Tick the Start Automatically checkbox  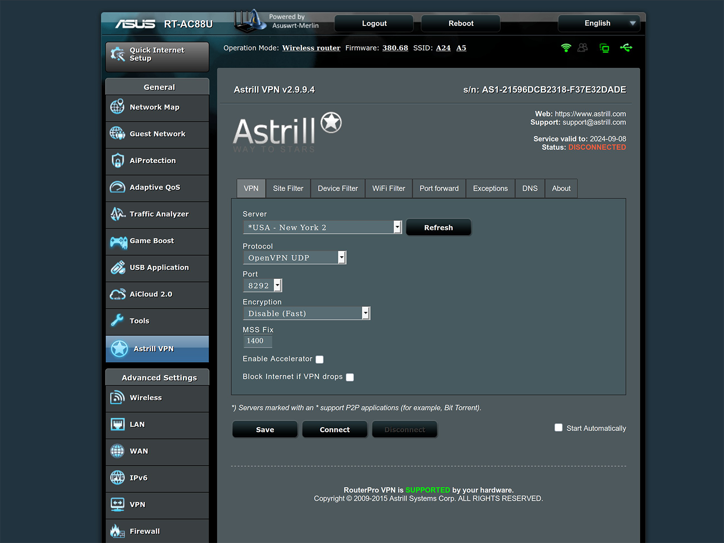click(559, 428)
